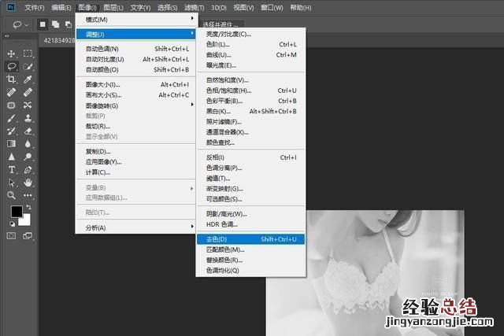Click the 选择并遮住 button
Viewport: 504px width, 336px height.
220,24
